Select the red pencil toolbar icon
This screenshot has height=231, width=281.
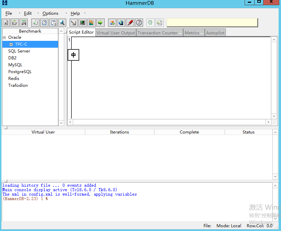pyautogui.click(x=130, y=22)
